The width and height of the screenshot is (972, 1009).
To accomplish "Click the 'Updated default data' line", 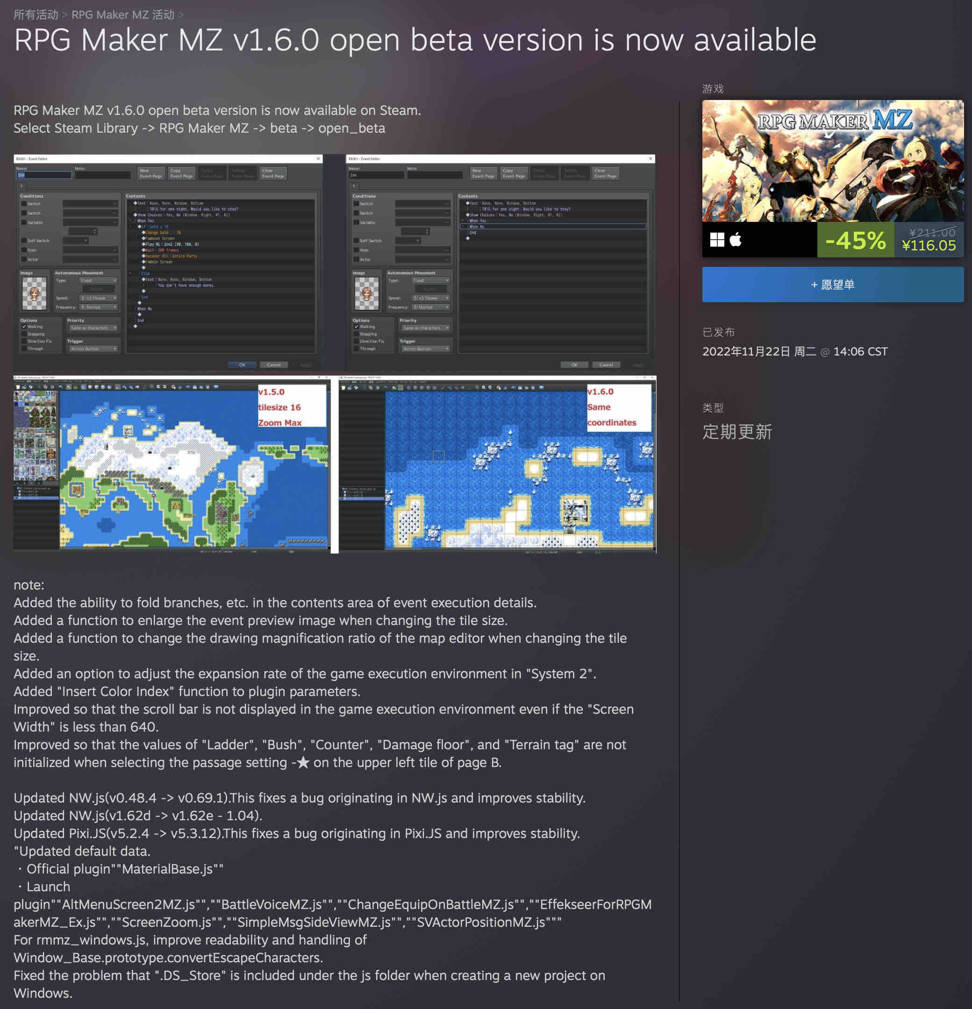I will click(82, 851).
